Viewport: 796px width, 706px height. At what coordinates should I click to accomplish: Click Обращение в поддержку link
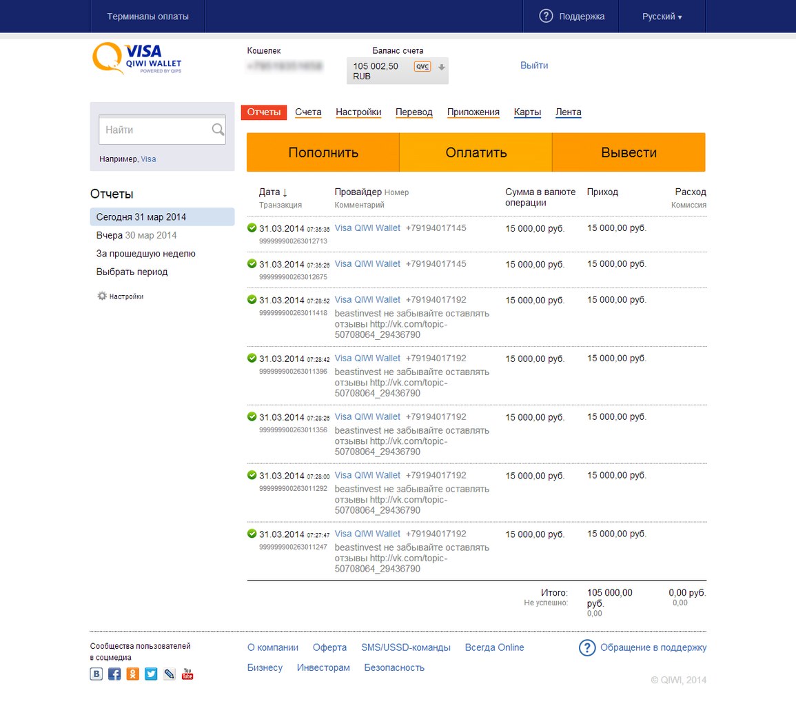click(653, 647)
